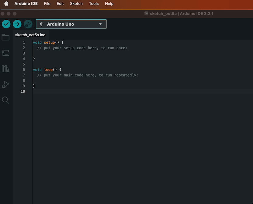
Task: Click the Upload arrow button
Action: (17, 24)
